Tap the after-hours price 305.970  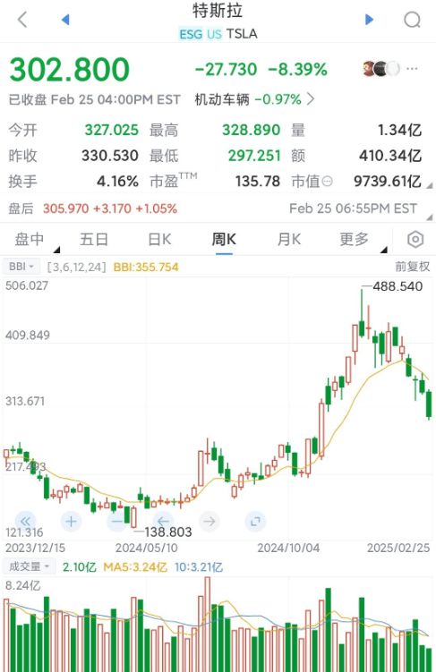(x=65, y=208)
